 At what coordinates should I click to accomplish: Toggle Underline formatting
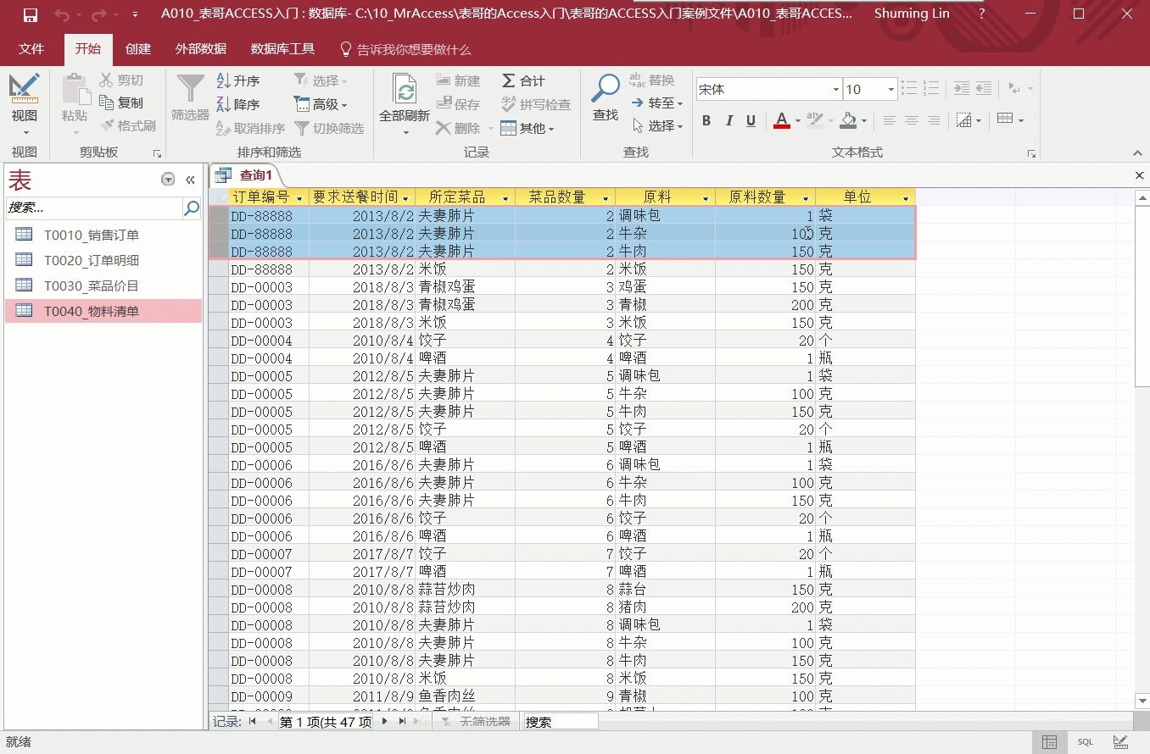pyautogui.click(x=751, y=121)
